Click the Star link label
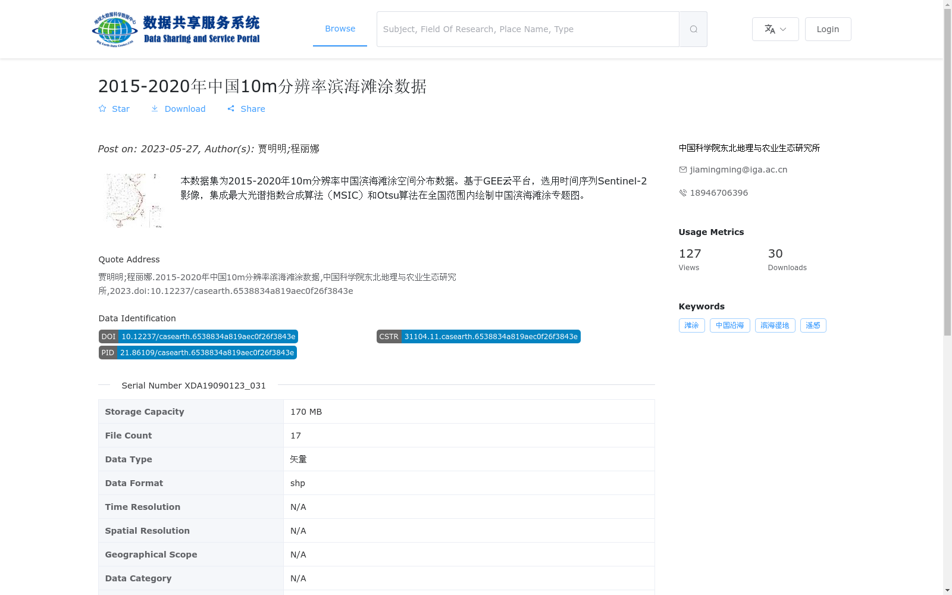952x595 pixels. (121, 109)
